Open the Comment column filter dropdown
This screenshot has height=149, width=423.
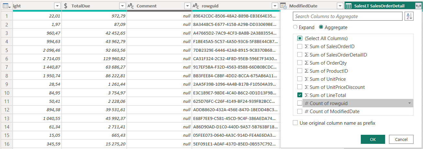pyautogui.click(x=187, y=6)
